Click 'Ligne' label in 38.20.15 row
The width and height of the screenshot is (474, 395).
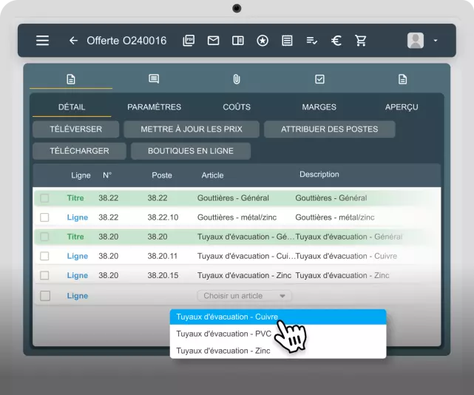(x=78, y=275)
